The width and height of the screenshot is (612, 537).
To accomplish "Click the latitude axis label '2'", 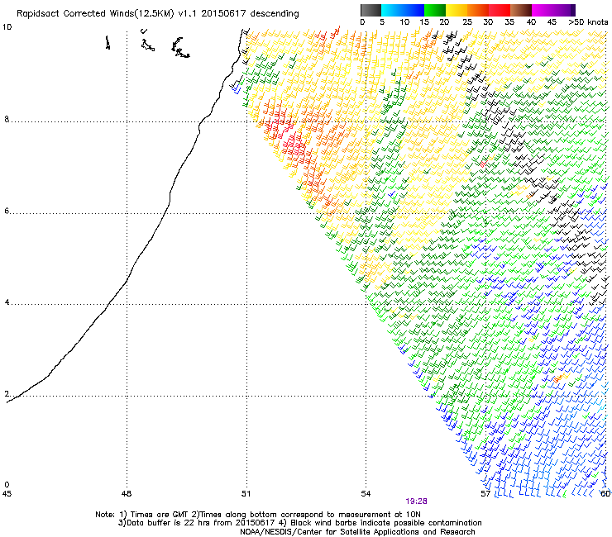I will coord(7,394).
